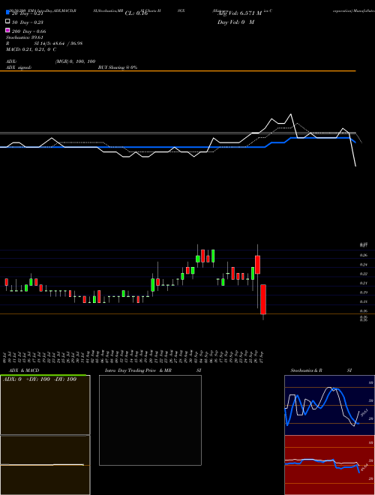
Task: Click the 0.22 price axis label
Action: point(363,274)
